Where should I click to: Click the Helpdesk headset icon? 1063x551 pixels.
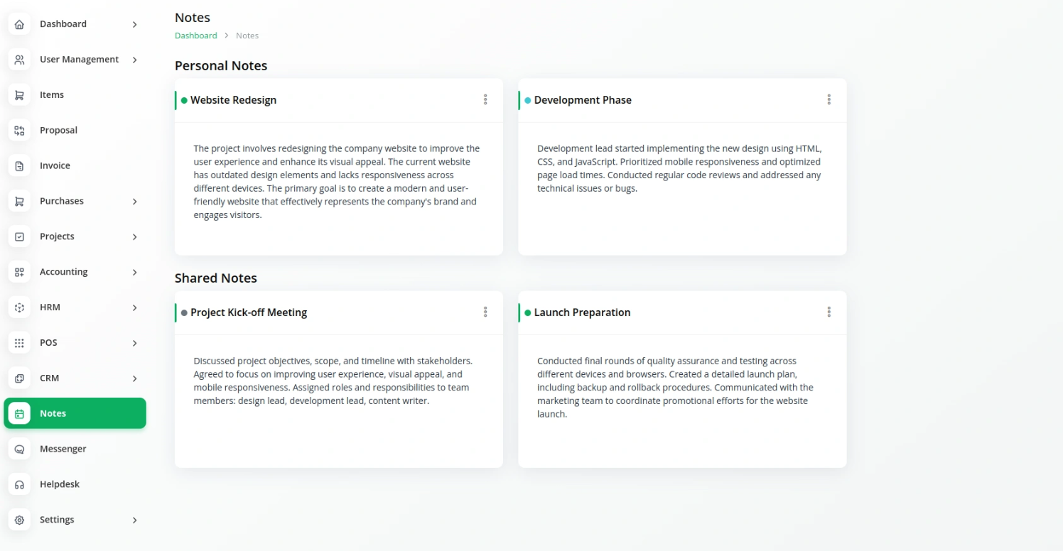[19, 485]
